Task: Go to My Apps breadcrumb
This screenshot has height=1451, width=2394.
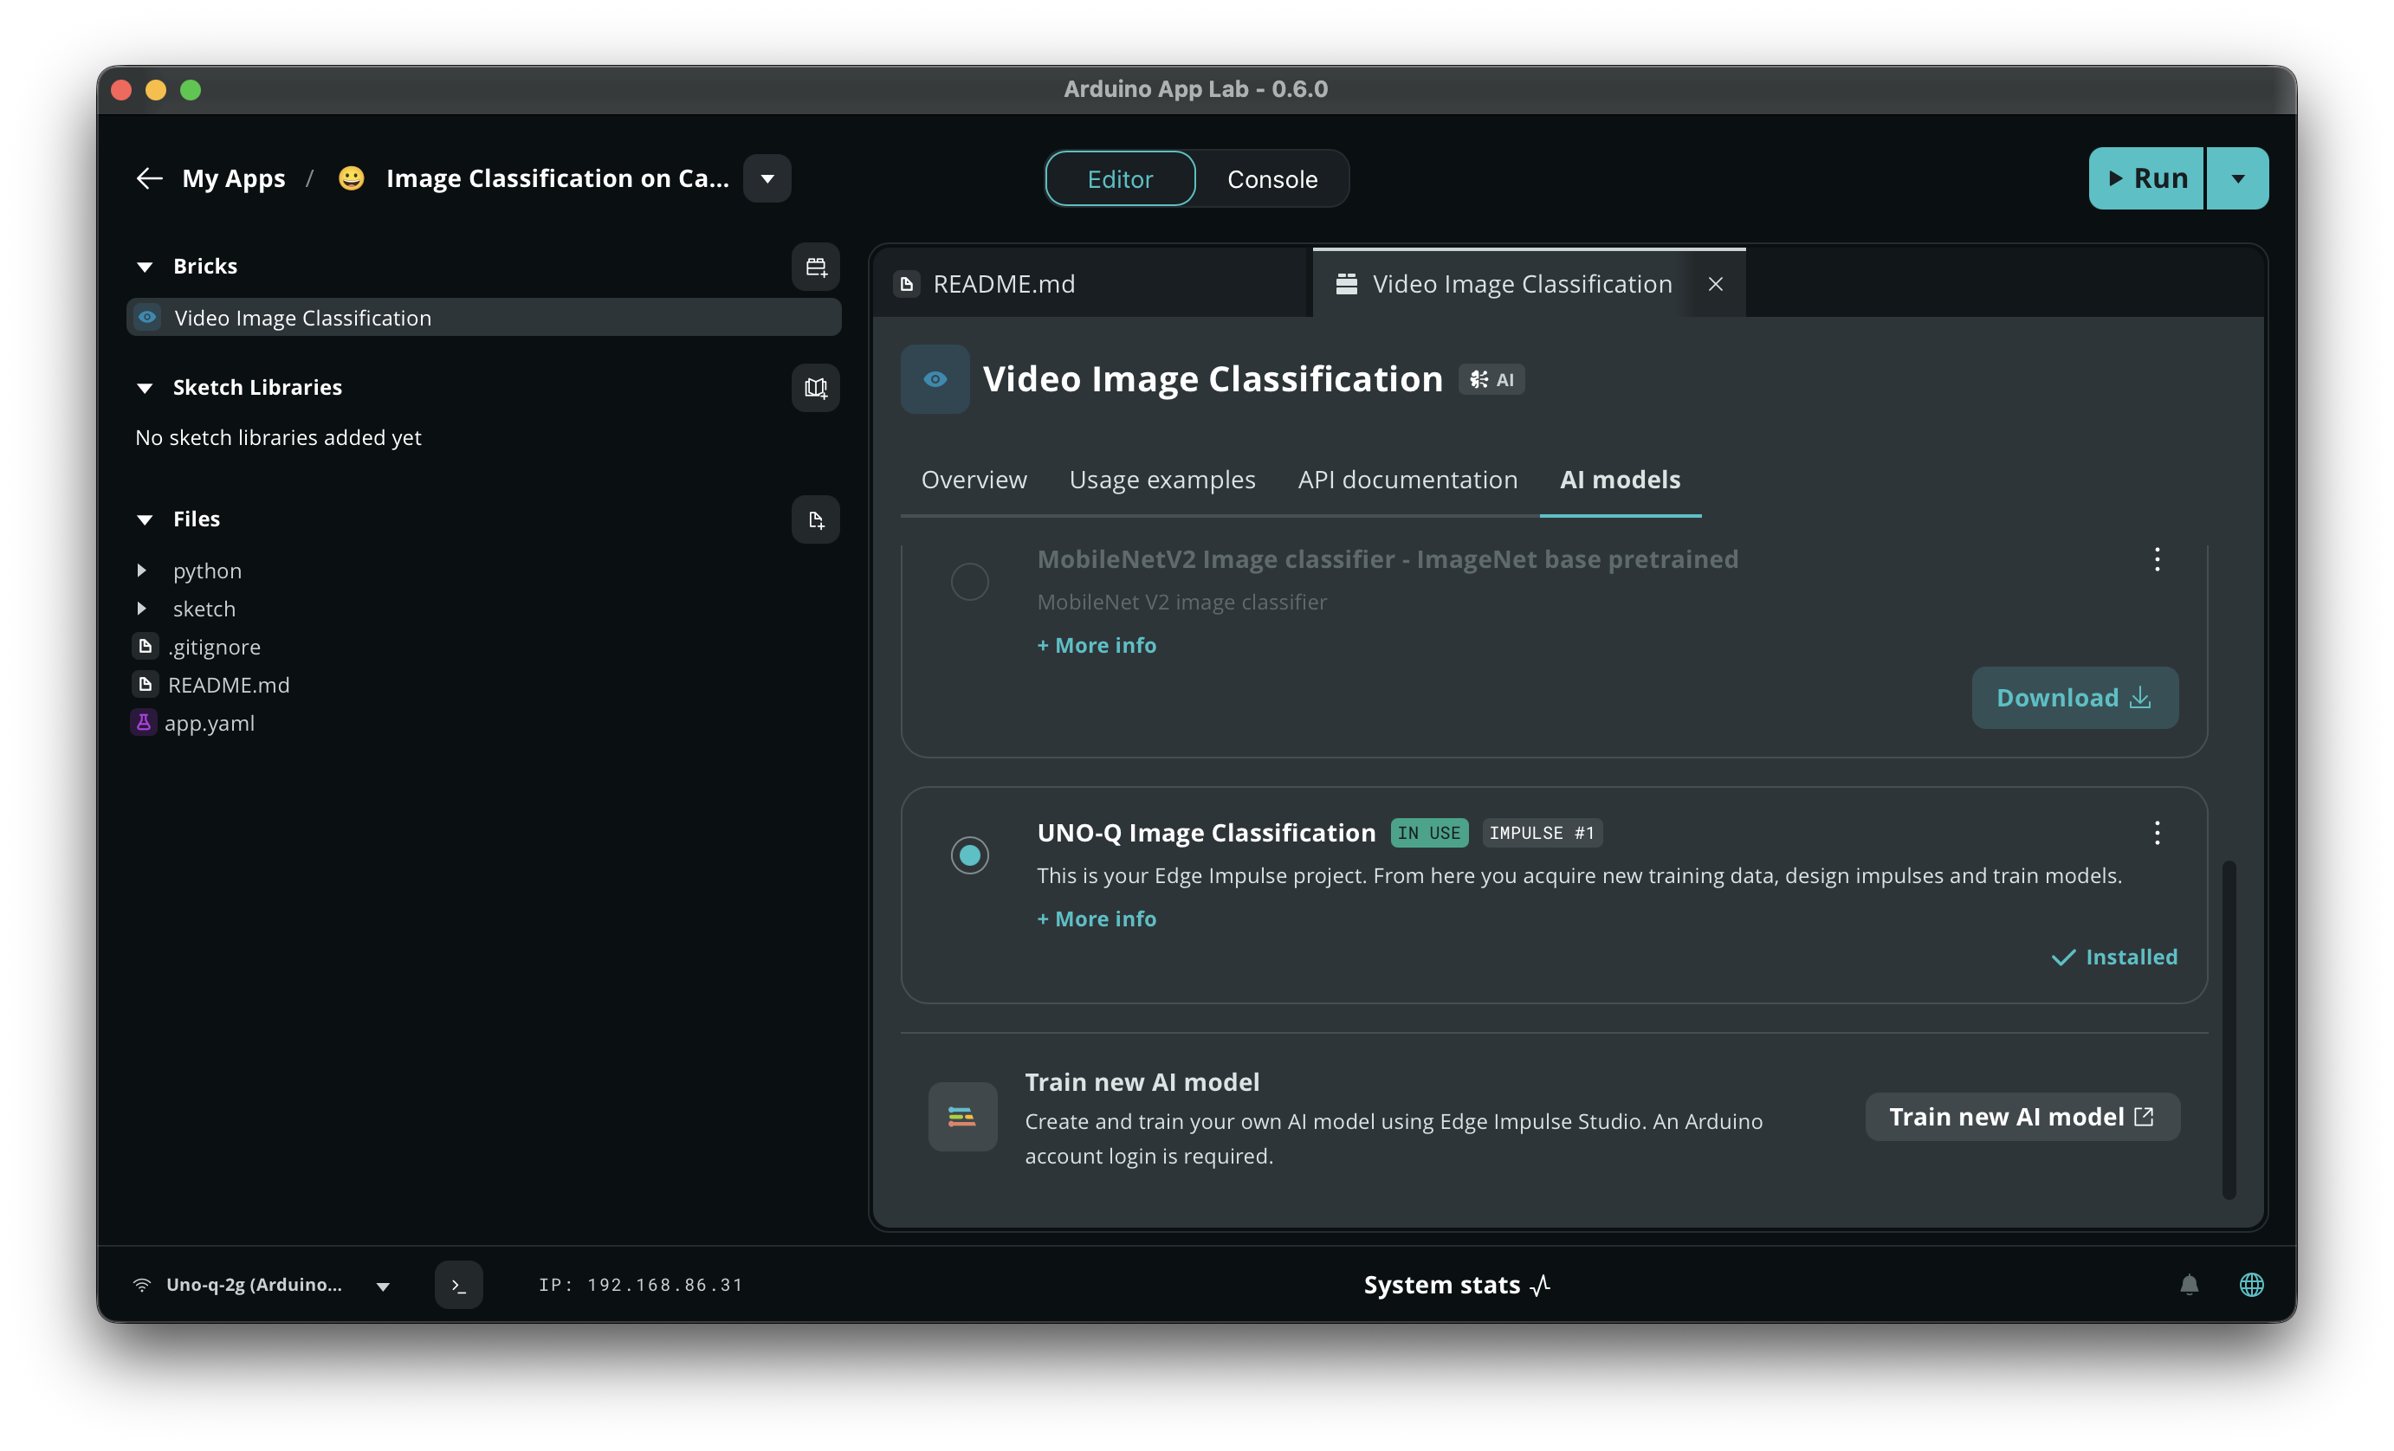Action: [x=233, y=178]
